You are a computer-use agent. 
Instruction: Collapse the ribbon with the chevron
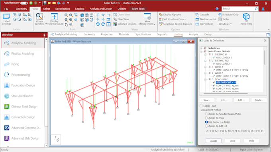click(269, 30)
